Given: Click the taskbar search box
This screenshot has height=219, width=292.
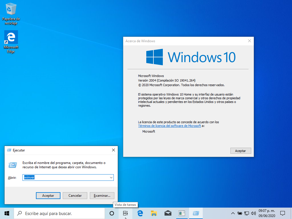Looking at the screenshot, I should 59,213.
